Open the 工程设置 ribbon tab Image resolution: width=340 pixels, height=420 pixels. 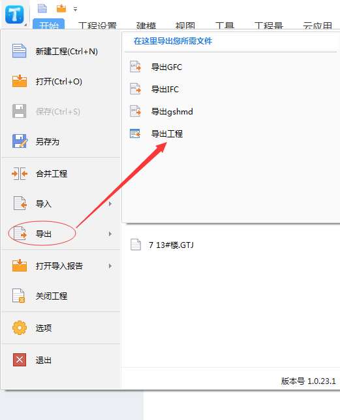pos(98,26)
